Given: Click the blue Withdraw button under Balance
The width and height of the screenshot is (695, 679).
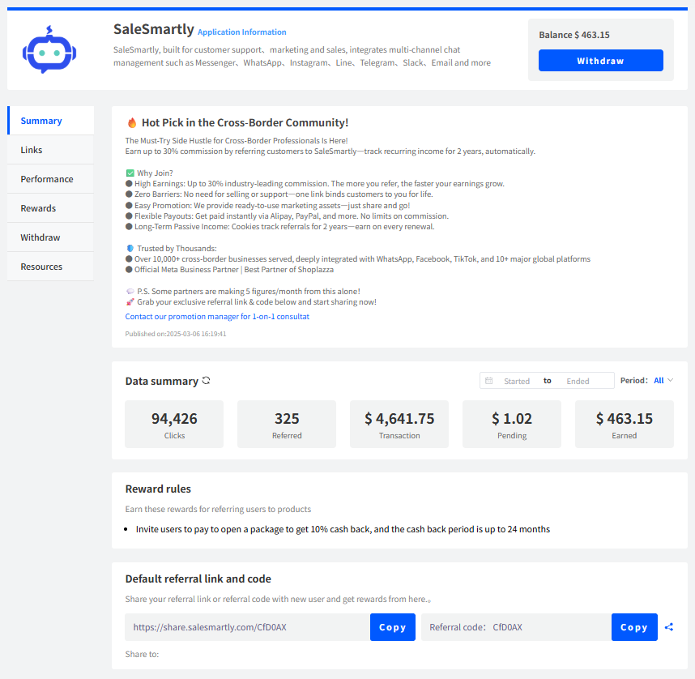Looking at the screenshot, I should pos(600,60).
